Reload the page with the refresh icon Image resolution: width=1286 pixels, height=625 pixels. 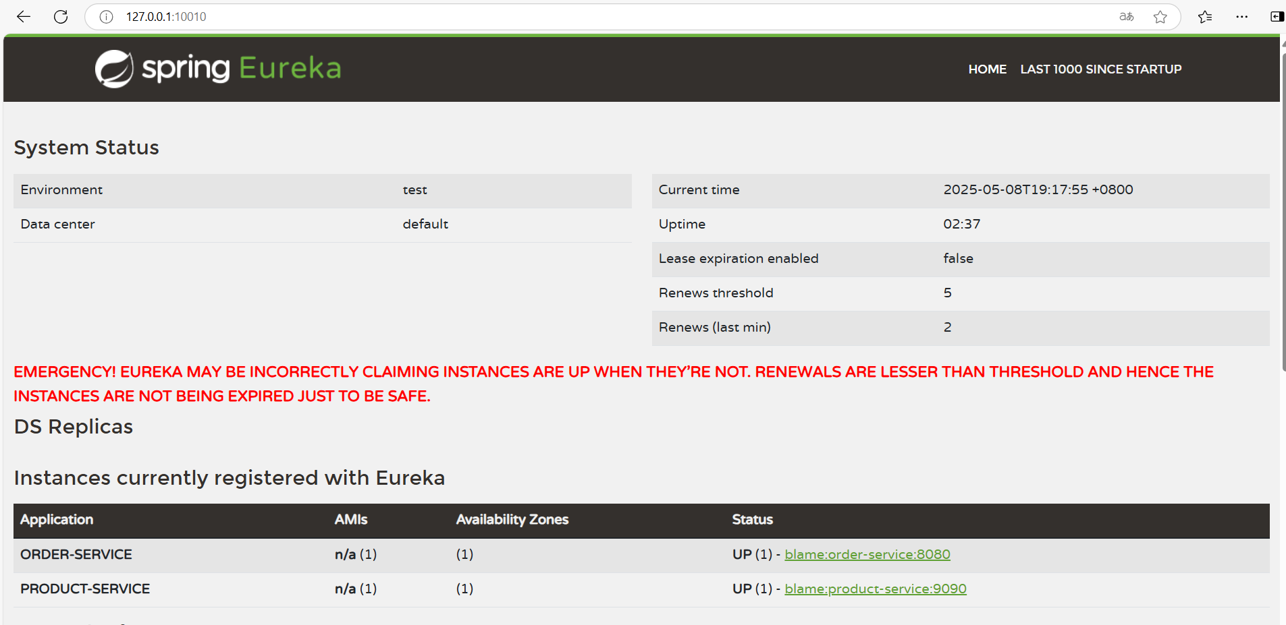pyautogui.click(x=61, y=17)
